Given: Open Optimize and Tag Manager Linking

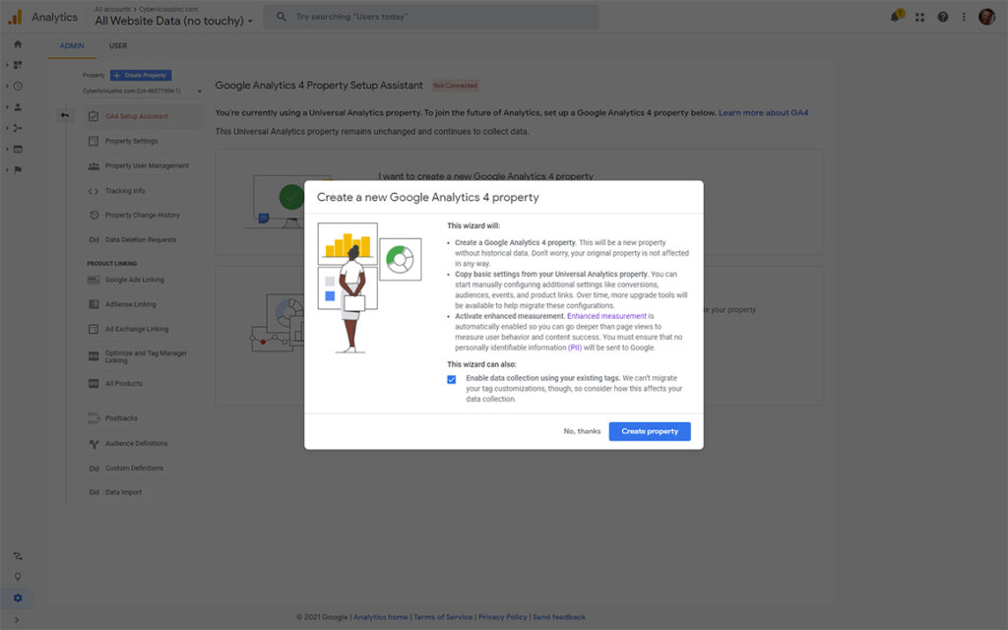Looking at the screenshot, I should (146, 356).
